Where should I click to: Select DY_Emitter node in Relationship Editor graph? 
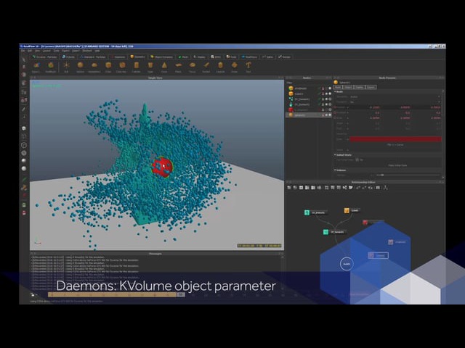pyautogui.click(x=315, y=212)
